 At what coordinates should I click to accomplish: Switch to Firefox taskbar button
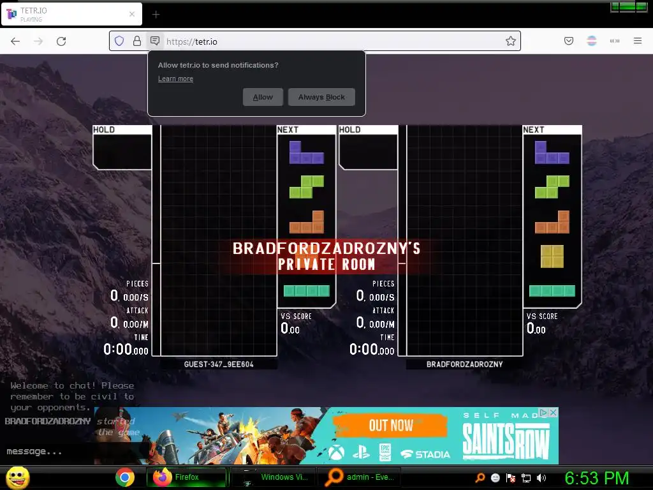(186, 477)
